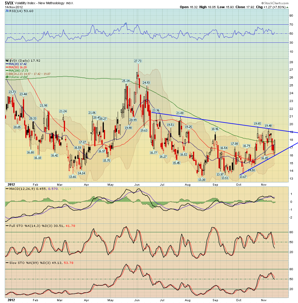Click the 23.73 January price label

point(12,92)
